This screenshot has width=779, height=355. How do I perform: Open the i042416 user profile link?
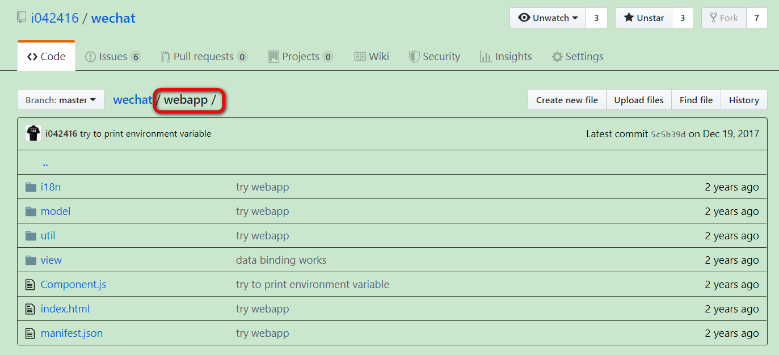pyautogui.click(x=55, y=18)
